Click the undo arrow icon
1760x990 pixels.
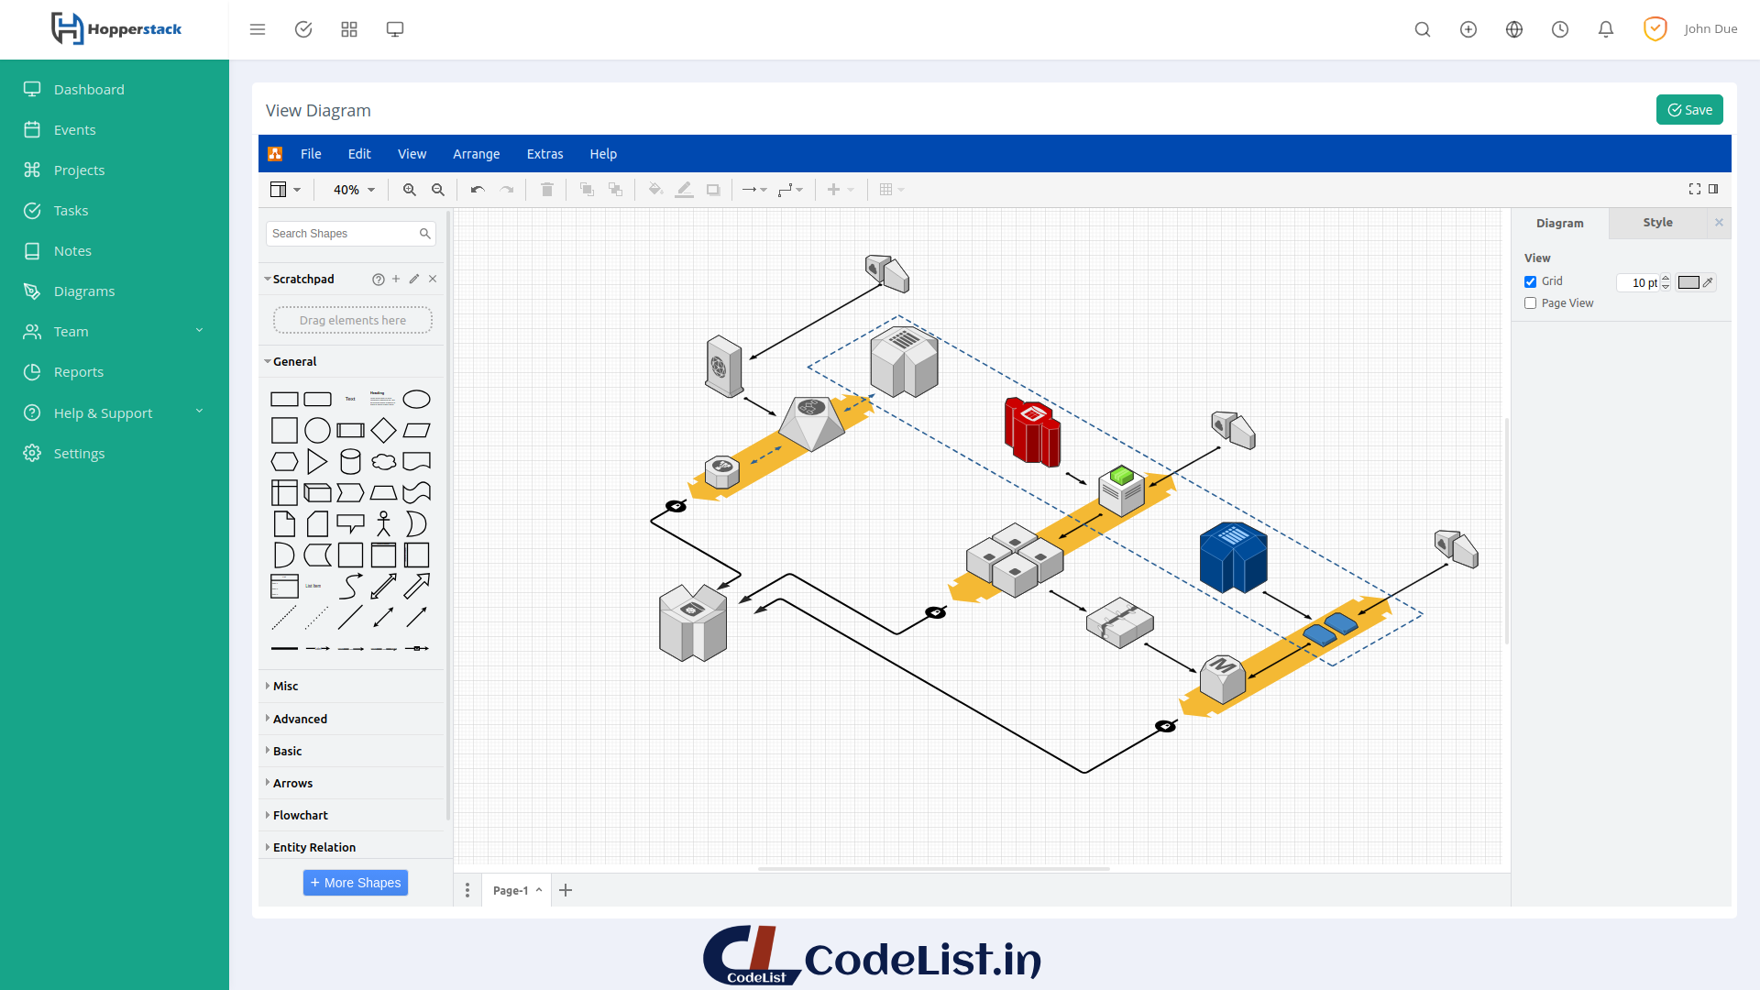pos(477,190)
